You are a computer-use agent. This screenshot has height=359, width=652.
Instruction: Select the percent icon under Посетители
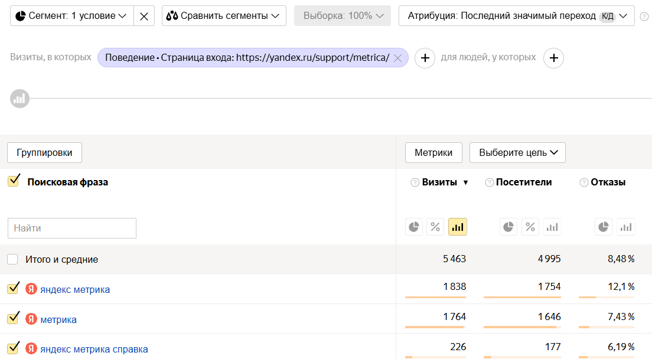click(530, 227)
